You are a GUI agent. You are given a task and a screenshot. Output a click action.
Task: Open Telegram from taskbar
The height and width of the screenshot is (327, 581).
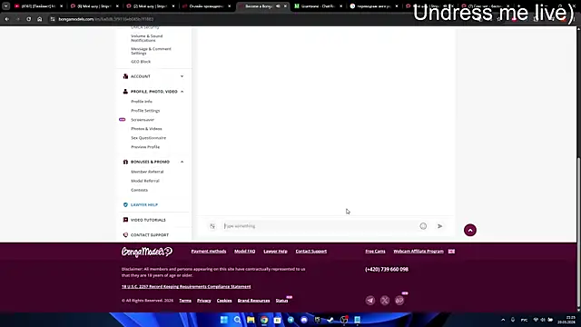coord(290,320)
